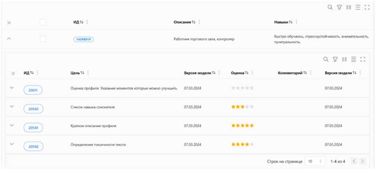Open the Описание column options menu
Screen dimensions: 376x170
point(199,23)
